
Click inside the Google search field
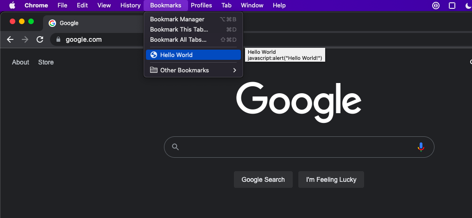click(296, 147)
